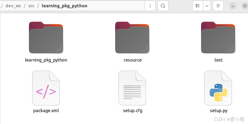The height and width of the screenshot is (124, 248).
Task: Open the resource folder icon
Action: point(132,37)
